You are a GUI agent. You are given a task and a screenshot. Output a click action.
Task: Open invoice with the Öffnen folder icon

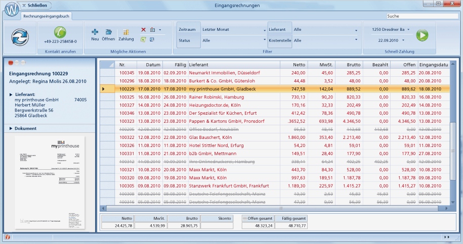point(108,32)
